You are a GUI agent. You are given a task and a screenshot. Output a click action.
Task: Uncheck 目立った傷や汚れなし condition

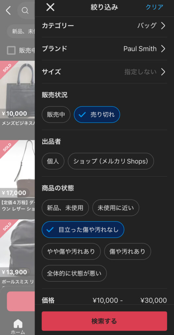click(83, 230)
